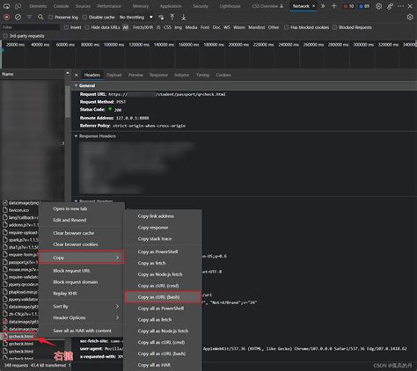Choose Edit and Resend
This screenshot has height=371, width=417.
click(x=81, y=220)
